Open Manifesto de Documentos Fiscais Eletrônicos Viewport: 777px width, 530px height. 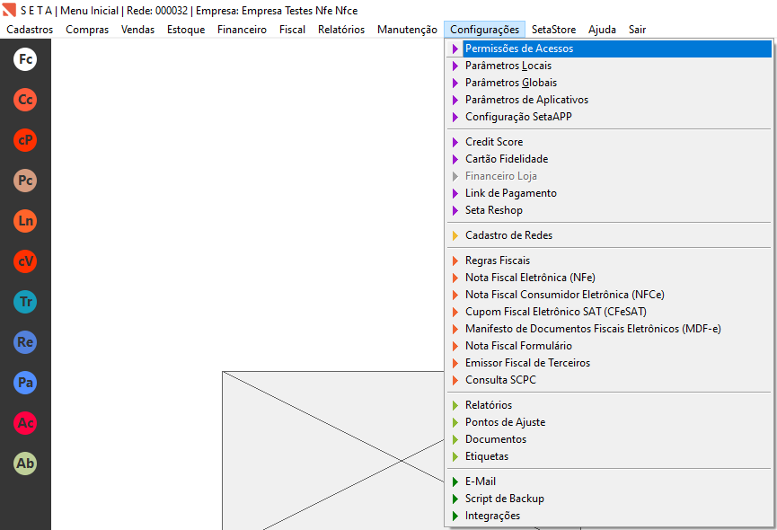610,329
